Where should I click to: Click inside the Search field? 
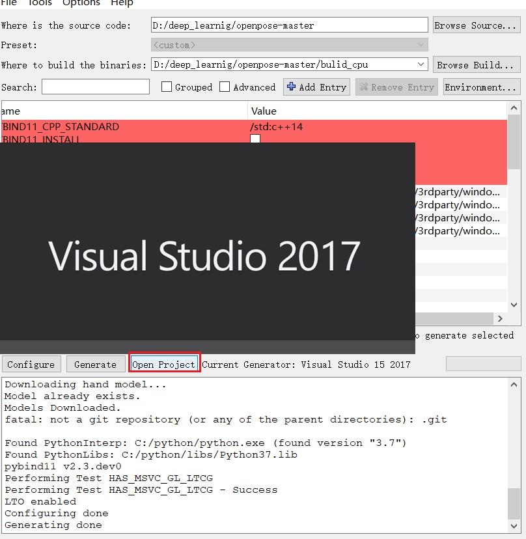[95, 87]
